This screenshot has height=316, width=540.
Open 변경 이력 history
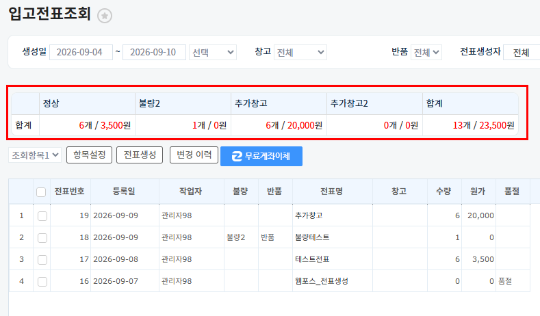194,155
